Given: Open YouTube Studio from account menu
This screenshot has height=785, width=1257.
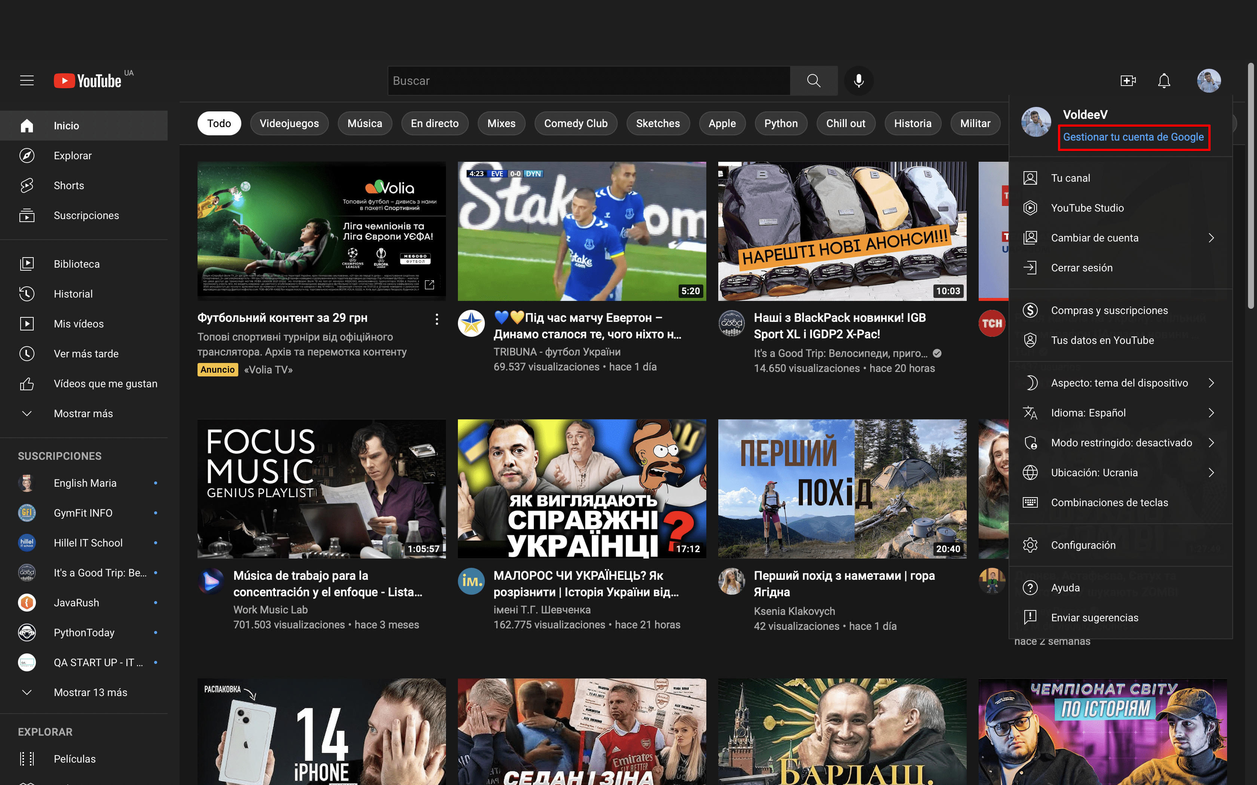Looking at the screenshot, I should [1087, 208].
